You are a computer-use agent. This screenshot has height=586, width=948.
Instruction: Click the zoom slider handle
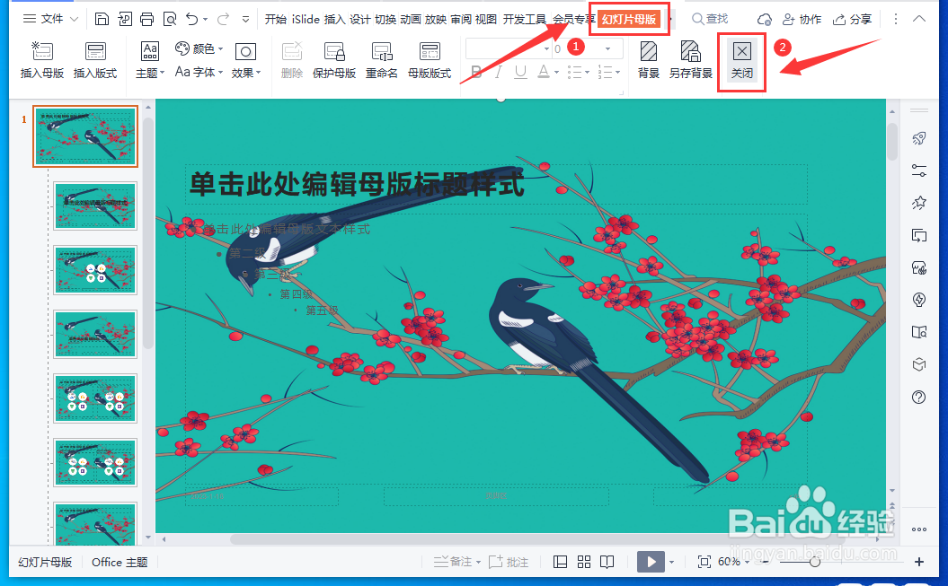[x=815, y=562]
